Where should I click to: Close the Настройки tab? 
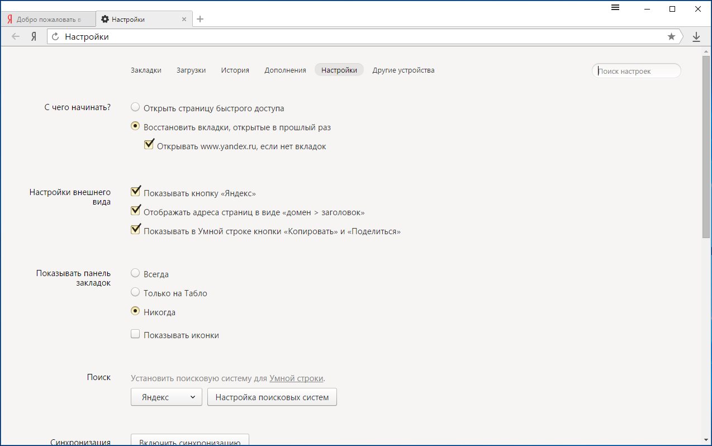184,19
